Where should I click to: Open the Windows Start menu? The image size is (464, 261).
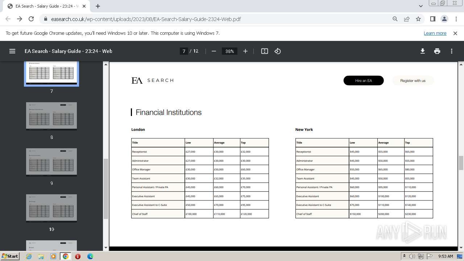(10, 256)
